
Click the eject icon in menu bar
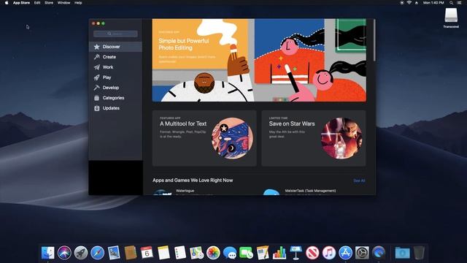(x=417, y=3)
